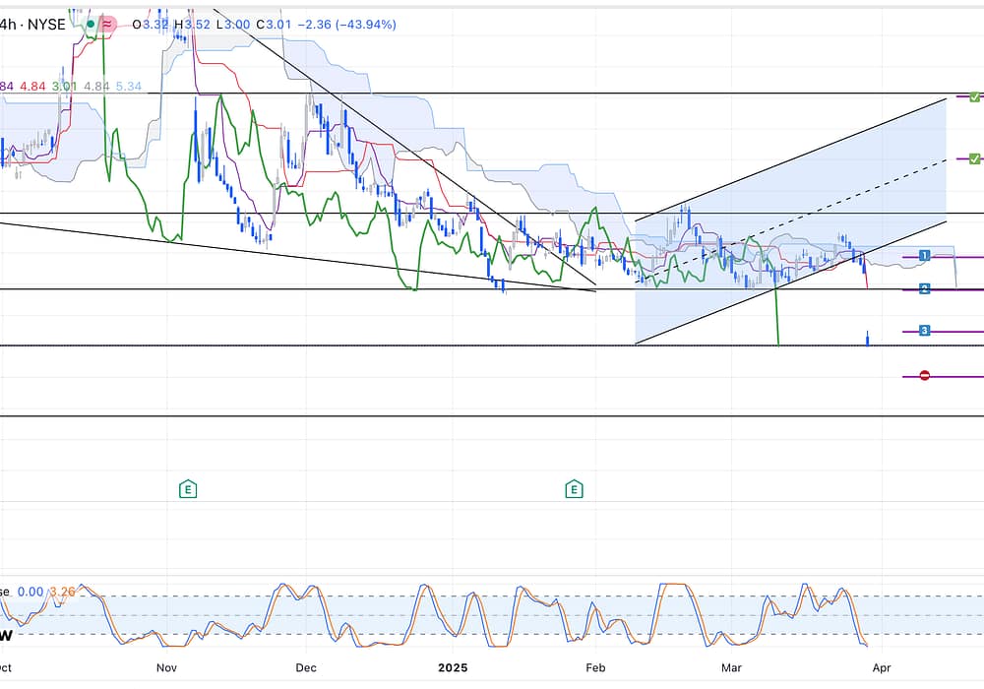Click the upper green checkmark target
The height and width of the screenshot is (689, 984).
(974, 96)
